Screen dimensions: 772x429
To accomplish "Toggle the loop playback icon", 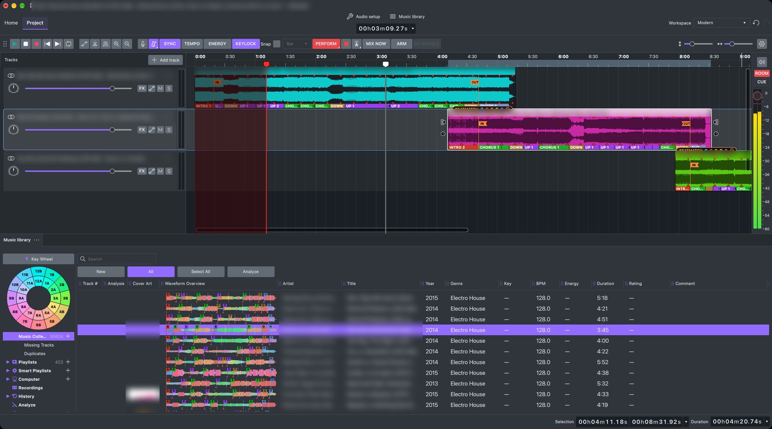I will click(69, 44).
